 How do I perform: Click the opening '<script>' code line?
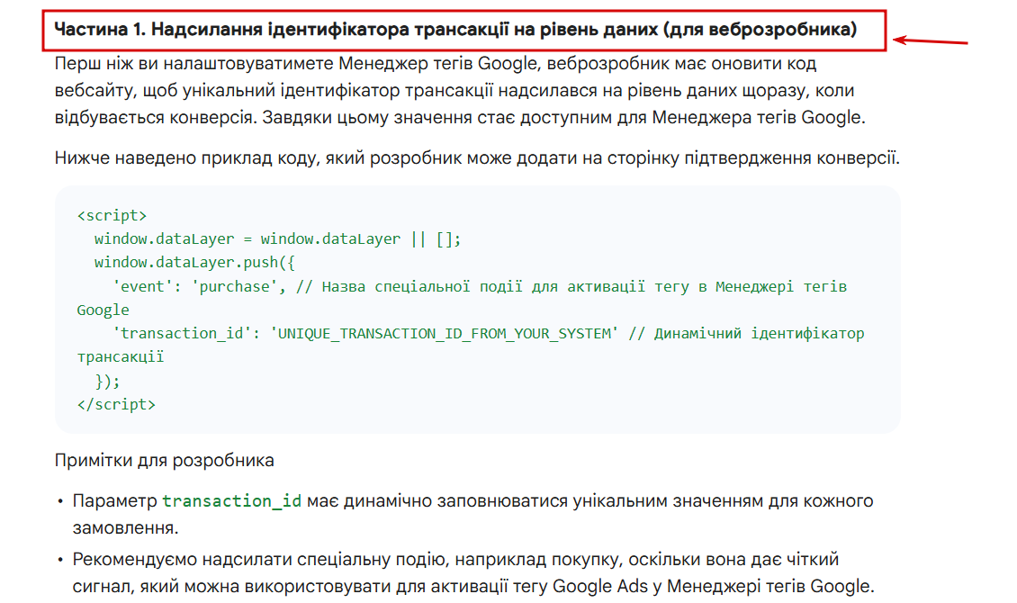pos(112,216)
